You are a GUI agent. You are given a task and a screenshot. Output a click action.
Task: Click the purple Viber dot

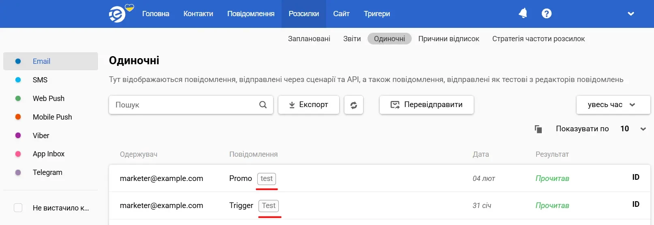pyautogui.click(x=18, y=136)
